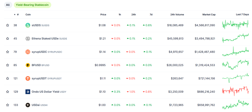Viewport: 252px width, 112px height.
Task: Favorite sUSDS with its star icon
Action: 8,25
